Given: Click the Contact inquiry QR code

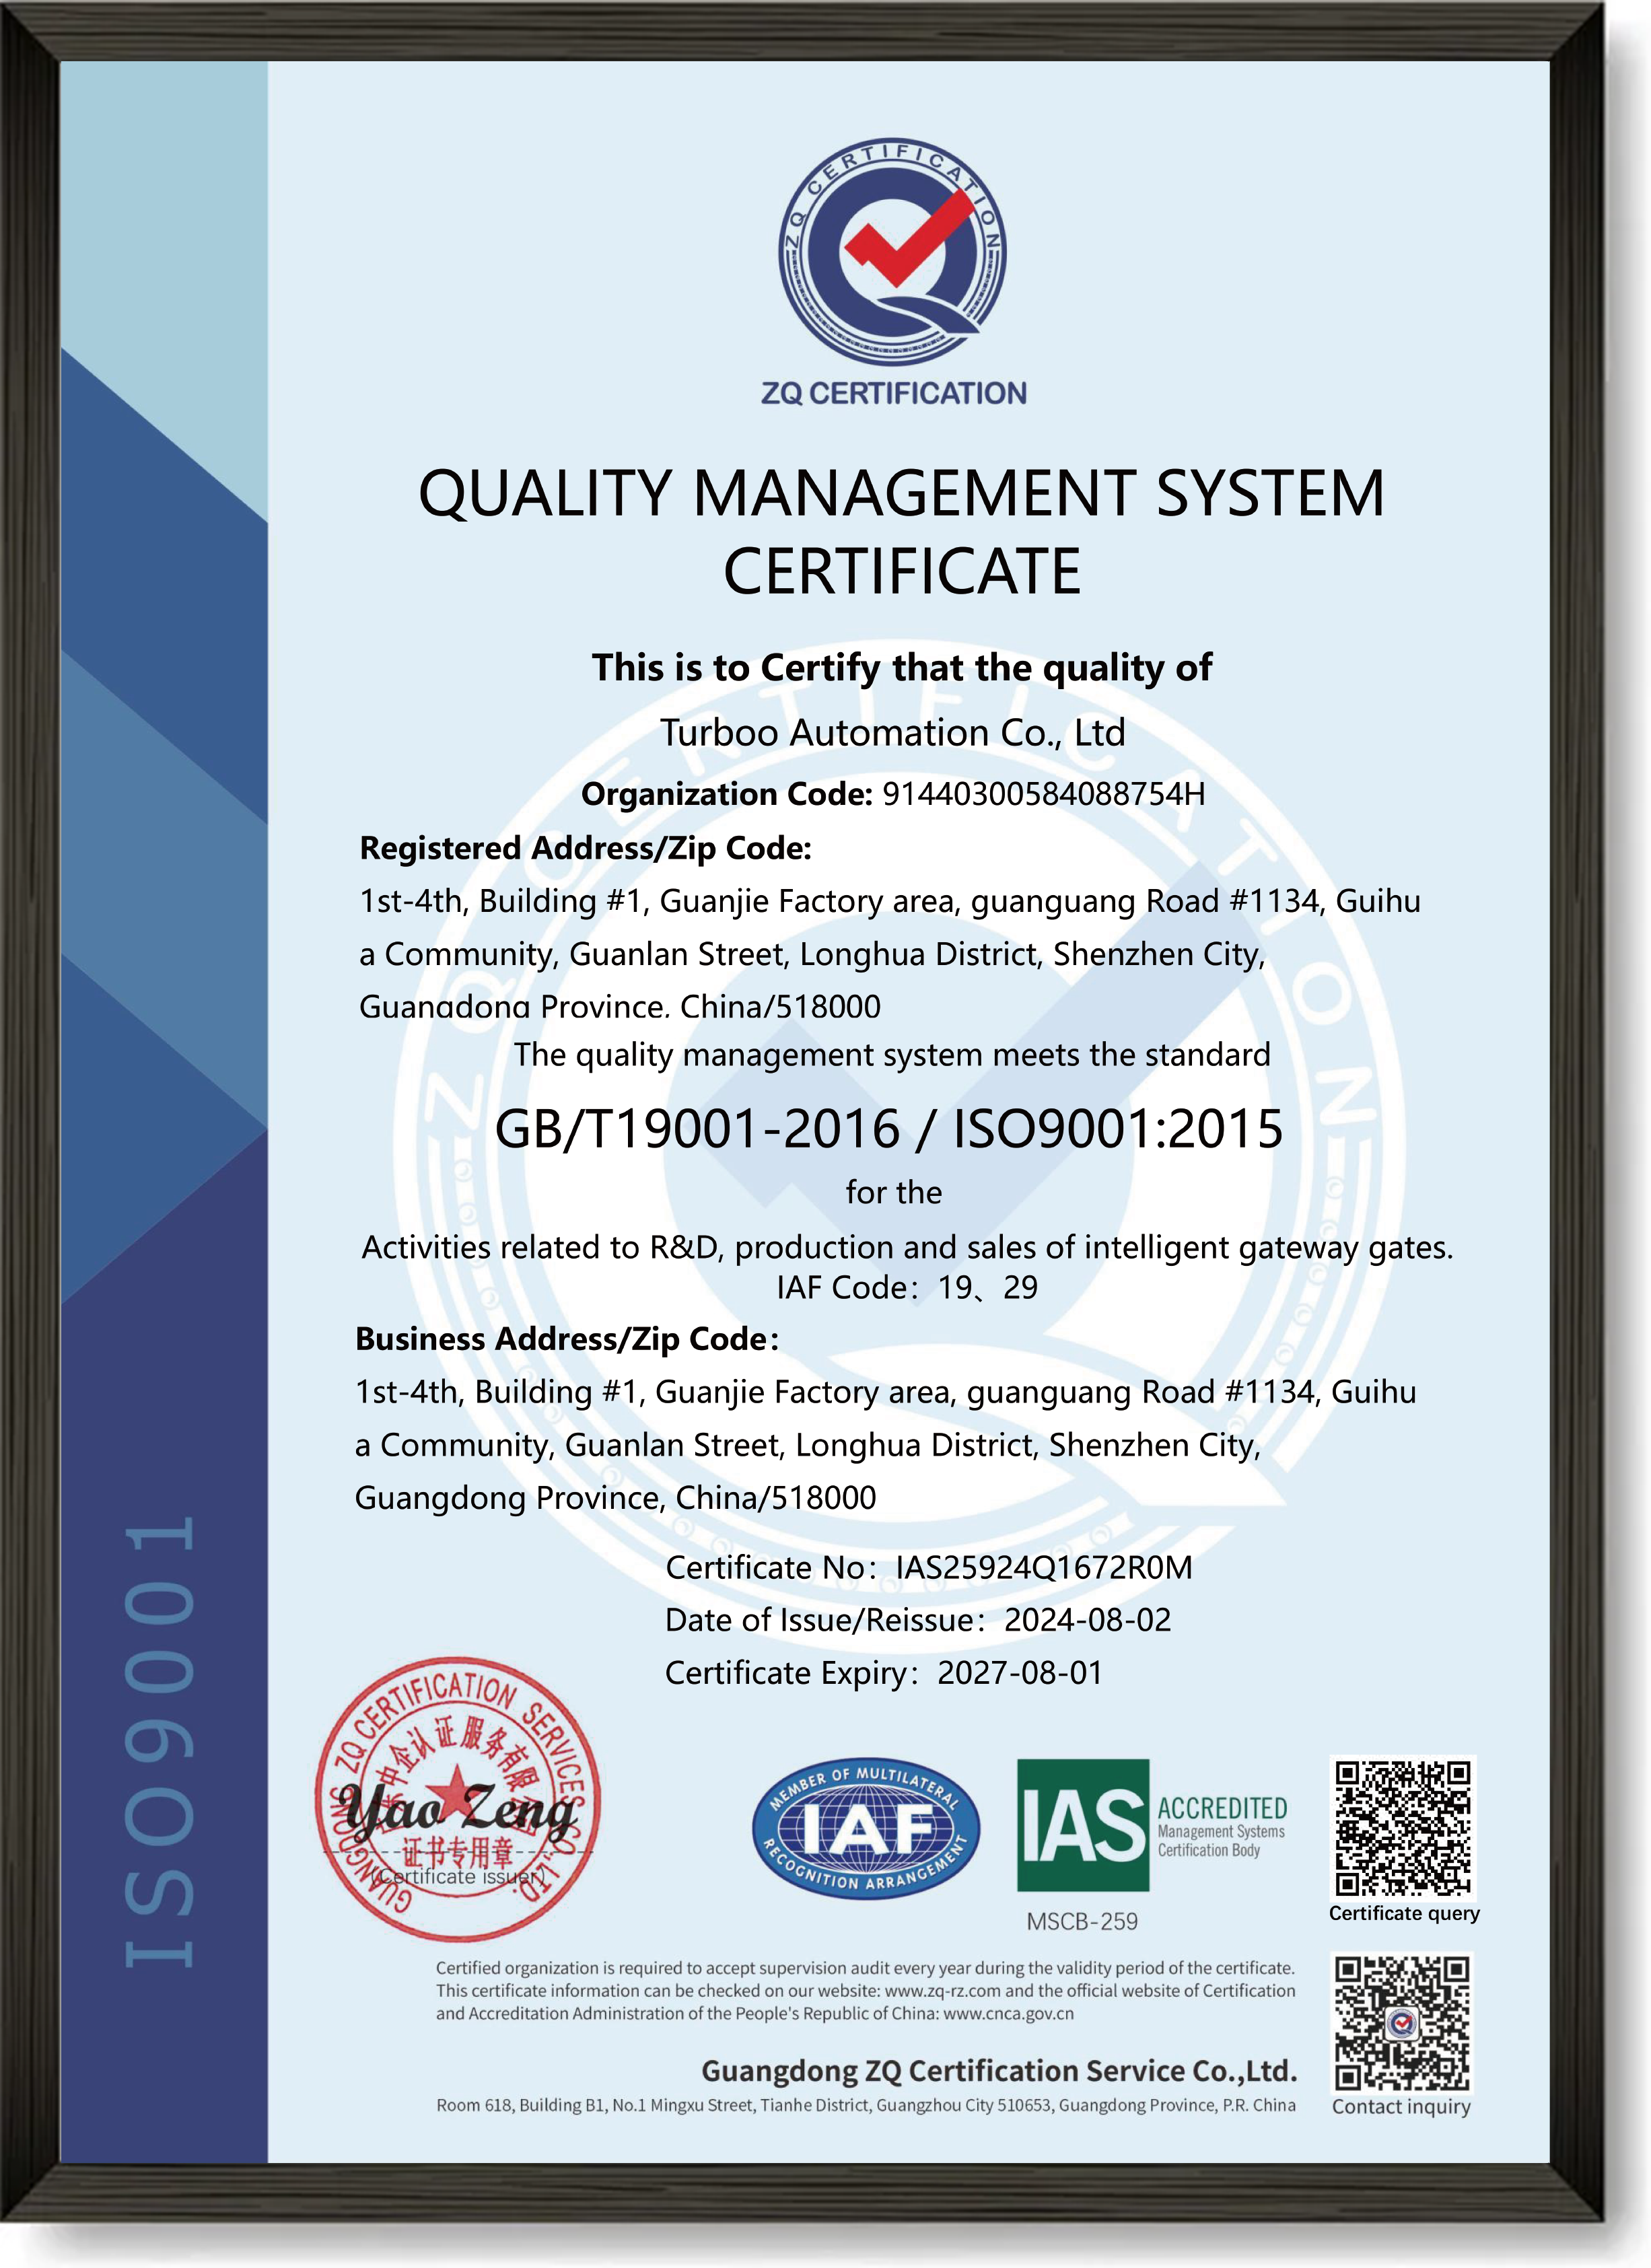Looking at the screenshot, I should (1403, 2023).
